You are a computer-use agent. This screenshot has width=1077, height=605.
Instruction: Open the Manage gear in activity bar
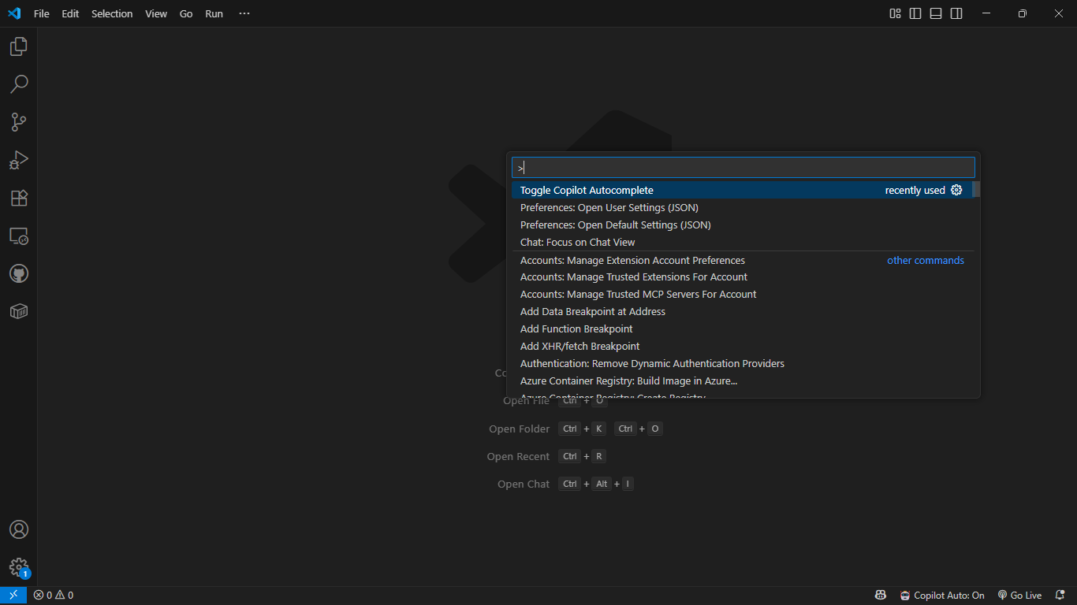tap(19, 567)
